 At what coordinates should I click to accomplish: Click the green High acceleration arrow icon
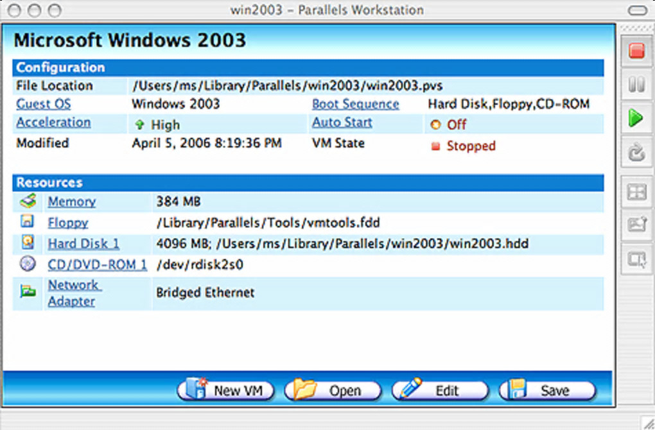coord(139,125)
